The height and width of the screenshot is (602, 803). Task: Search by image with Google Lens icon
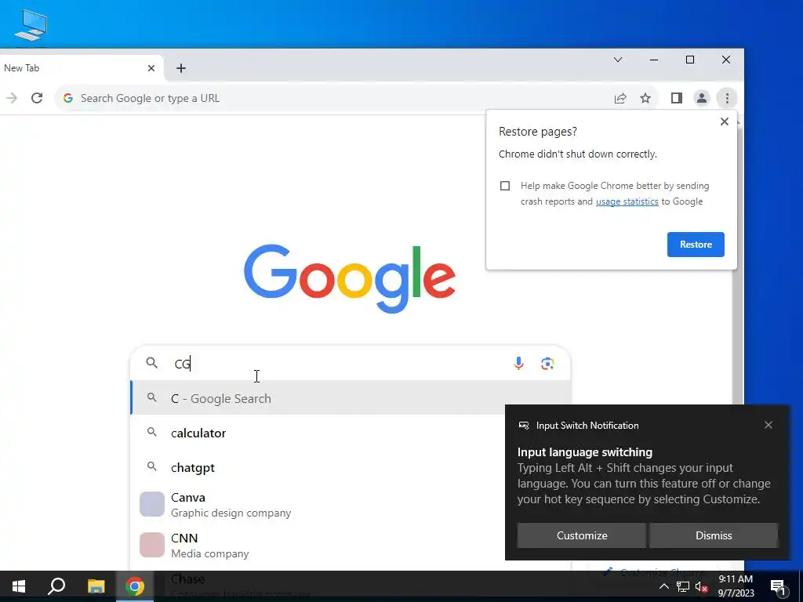(547, 364)
